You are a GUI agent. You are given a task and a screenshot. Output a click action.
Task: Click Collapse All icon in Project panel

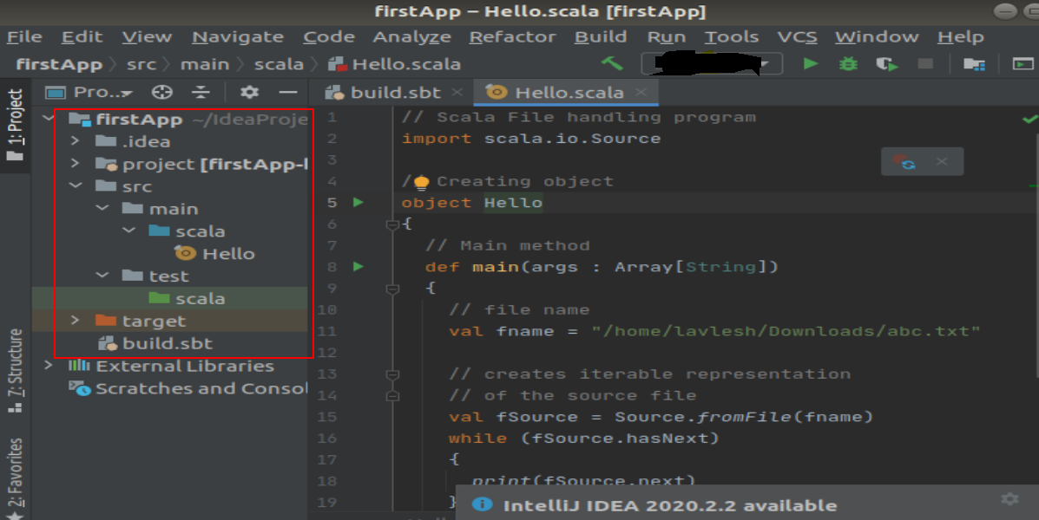(201, 92)
